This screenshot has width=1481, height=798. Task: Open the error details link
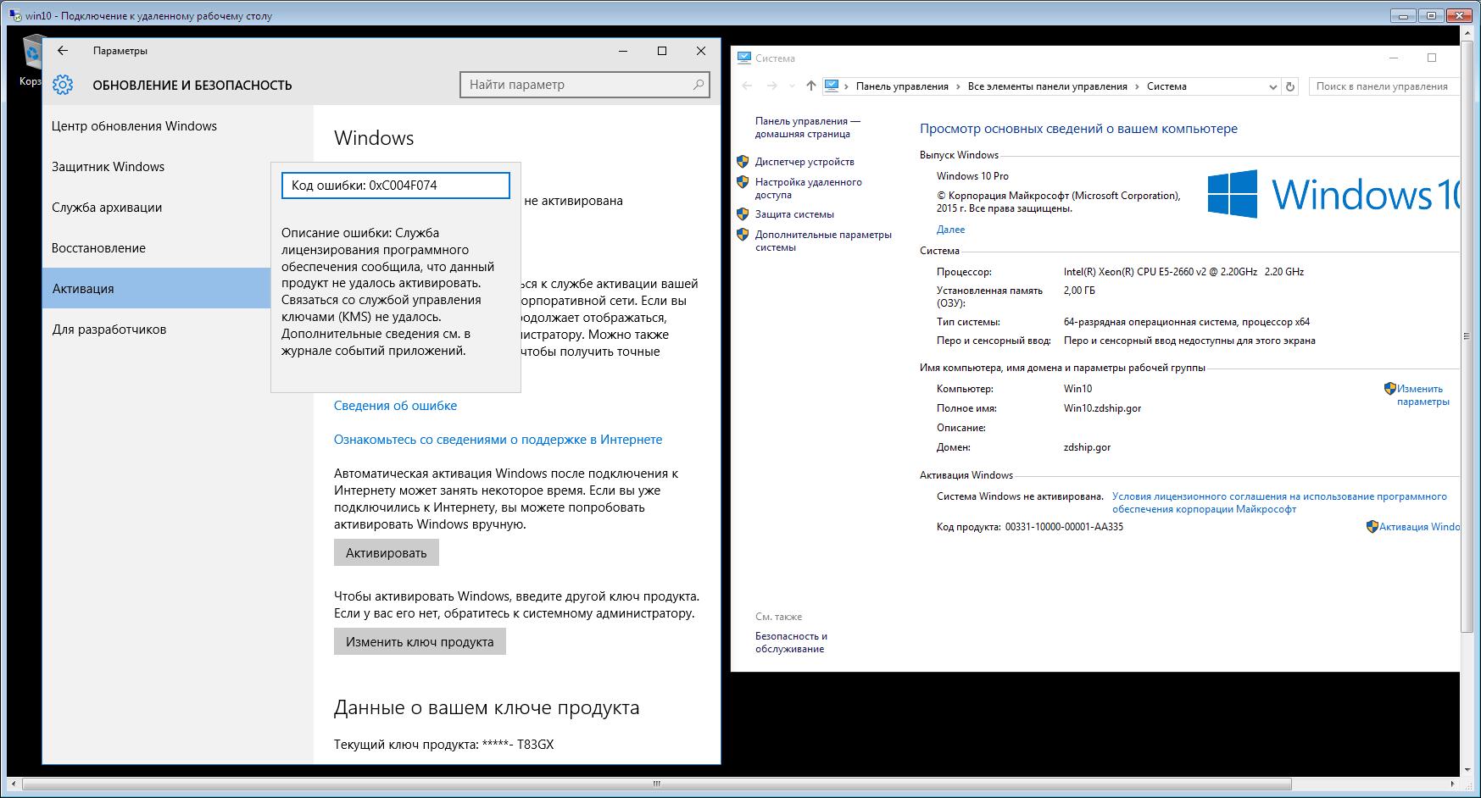tap(395, 405)
